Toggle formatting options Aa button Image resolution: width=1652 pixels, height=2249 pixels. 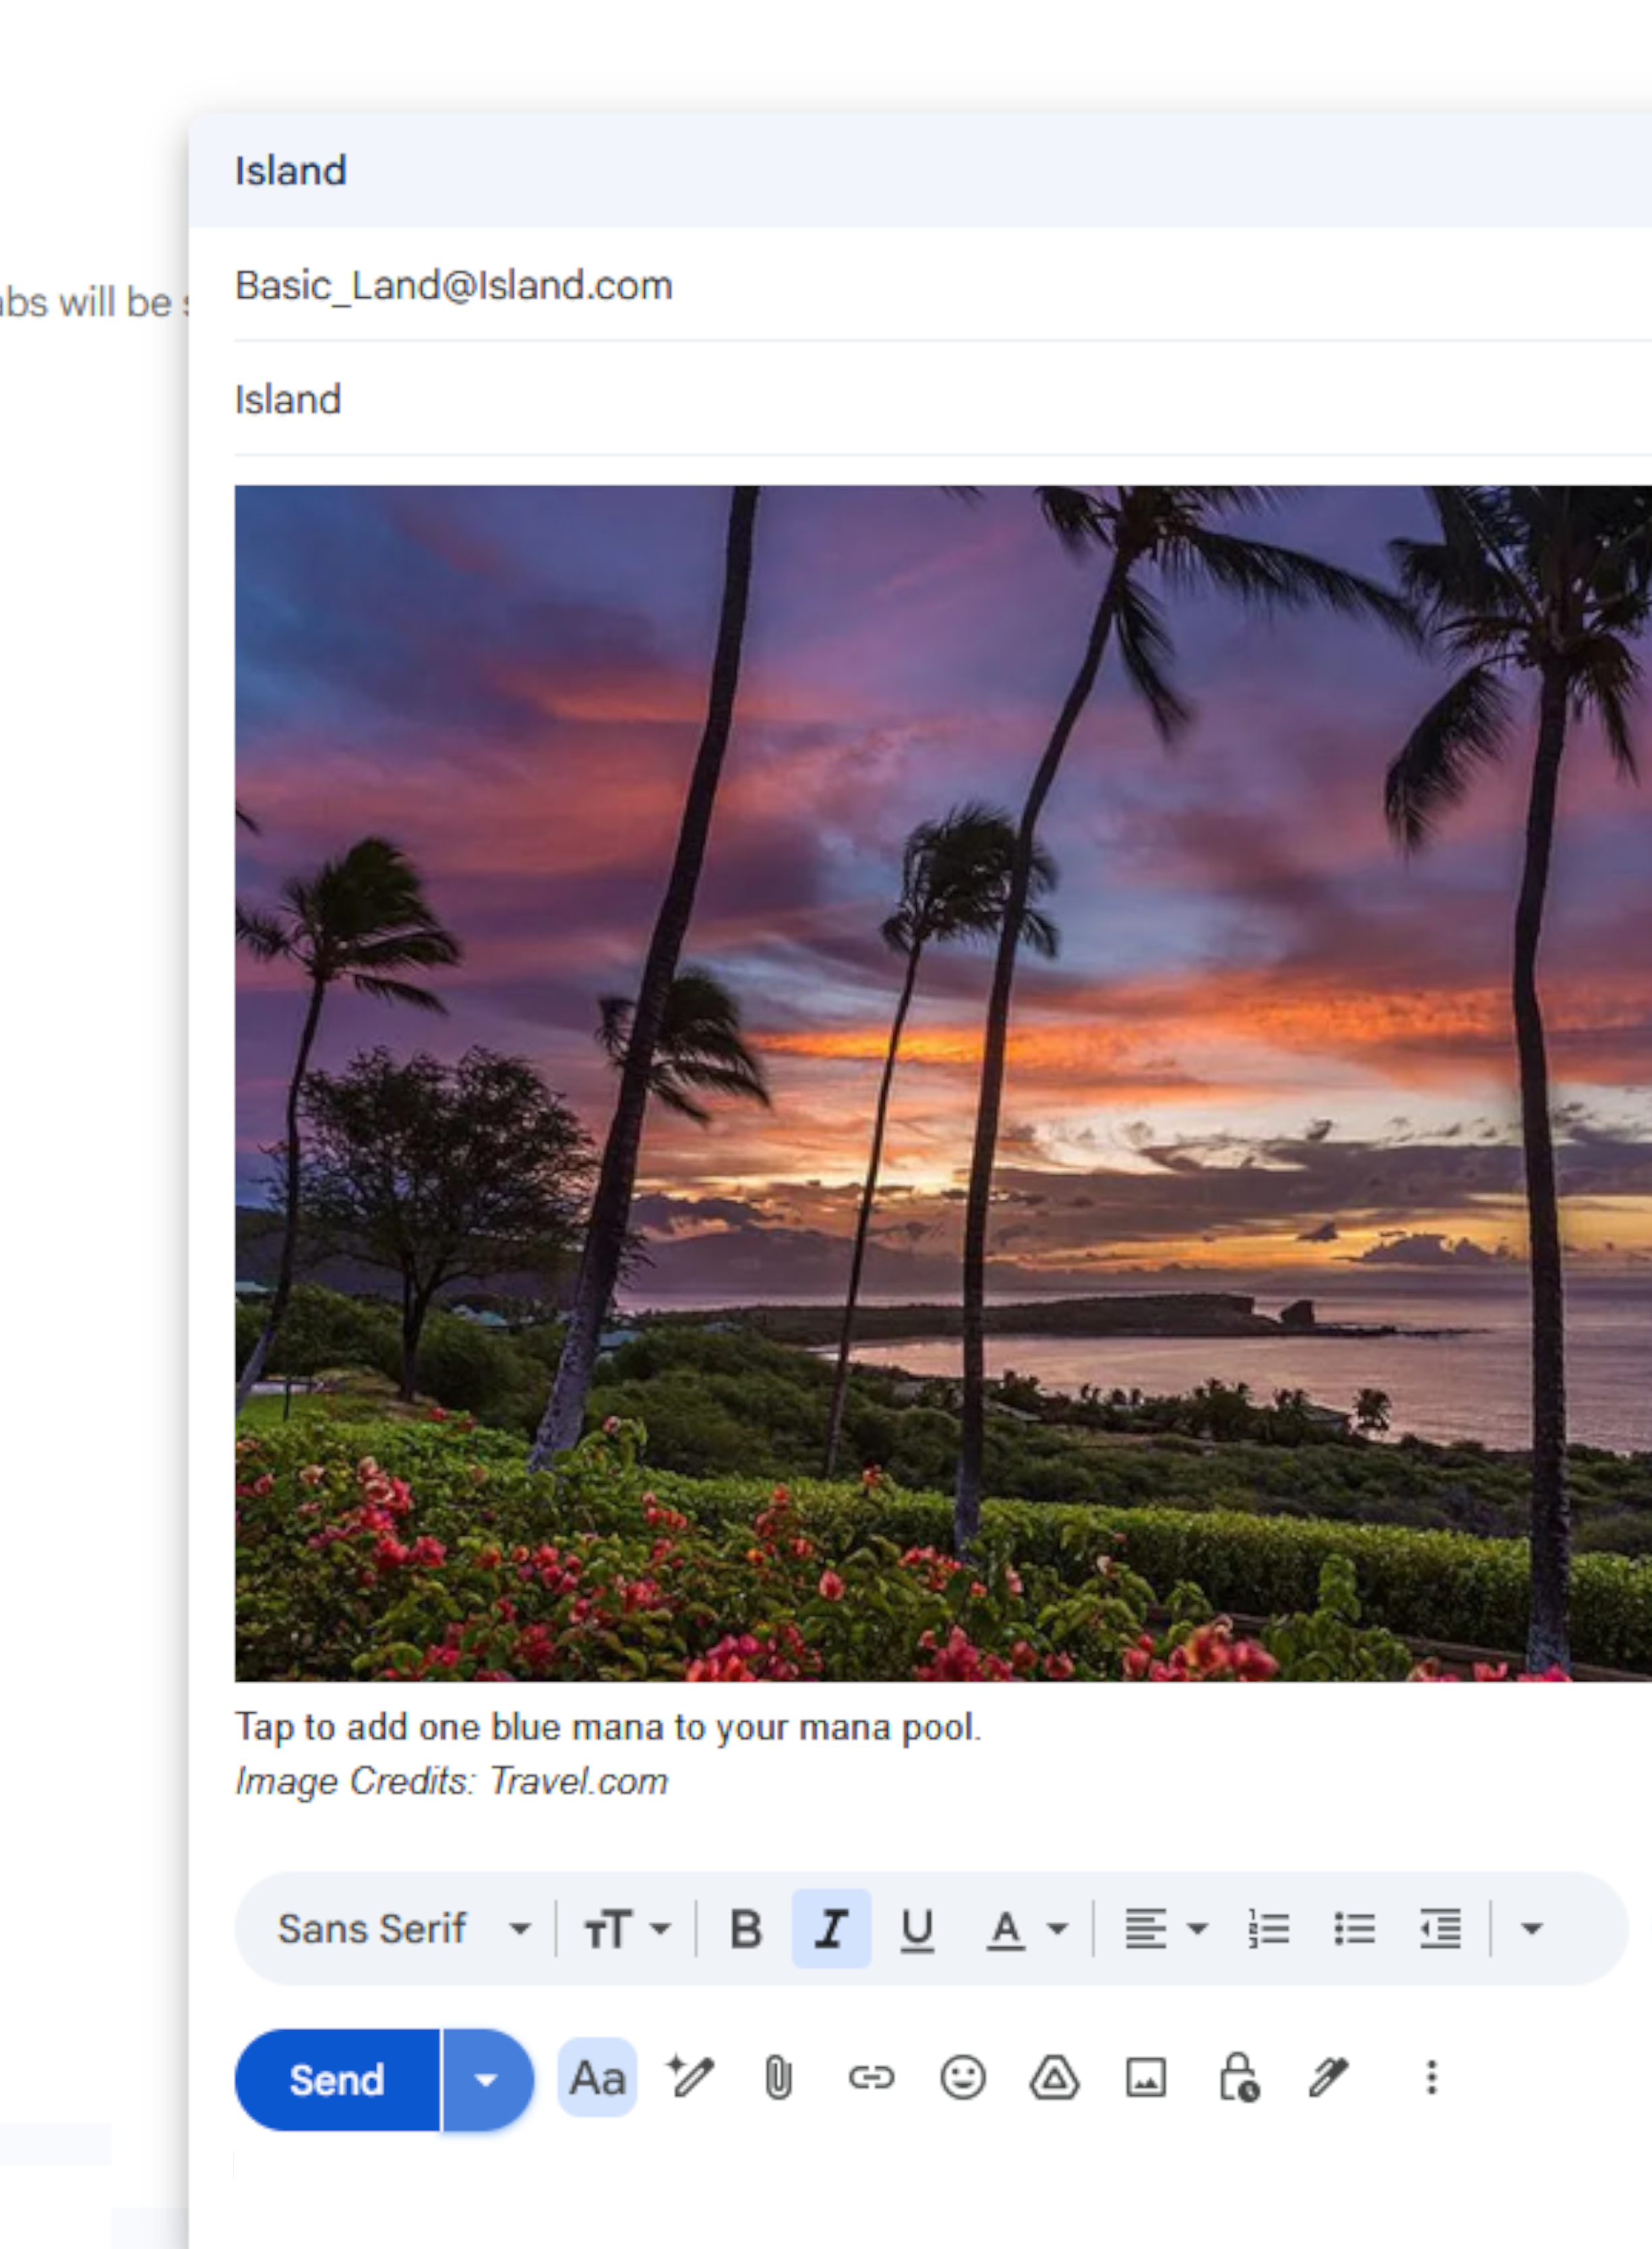(597, 2078)
